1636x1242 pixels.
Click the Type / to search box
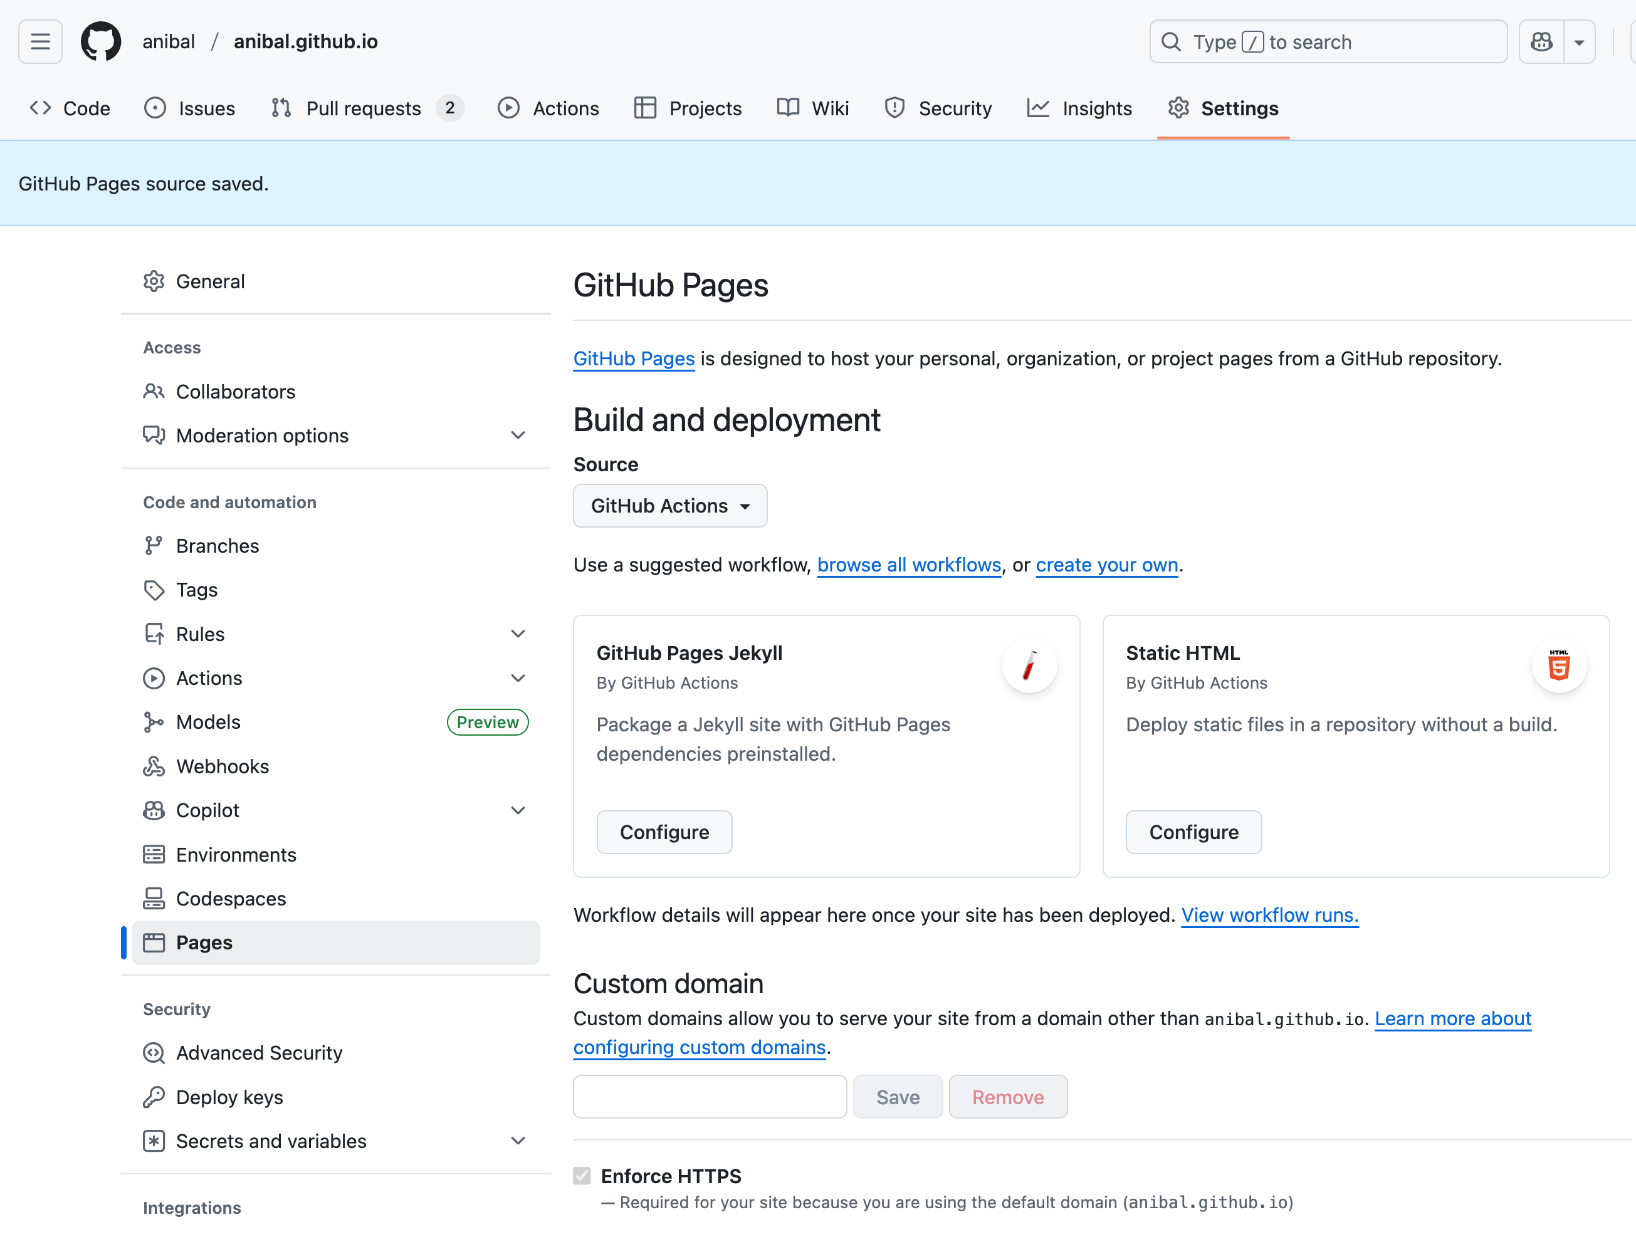[1328, 41]
